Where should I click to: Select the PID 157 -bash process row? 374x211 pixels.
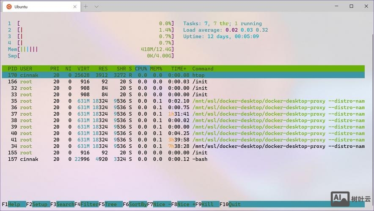(x=106, y=159)
